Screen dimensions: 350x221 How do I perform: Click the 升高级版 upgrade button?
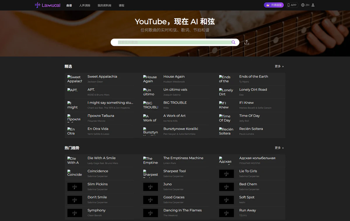click(274, 5)
